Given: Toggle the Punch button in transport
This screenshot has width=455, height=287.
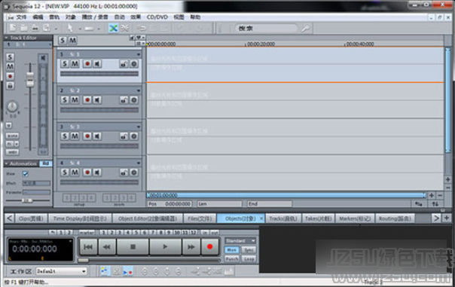Looking at the screenshot, I should 232,258.
